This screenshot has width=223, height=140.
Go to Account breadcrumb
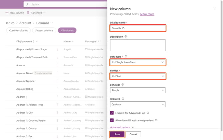coord(25,23)
